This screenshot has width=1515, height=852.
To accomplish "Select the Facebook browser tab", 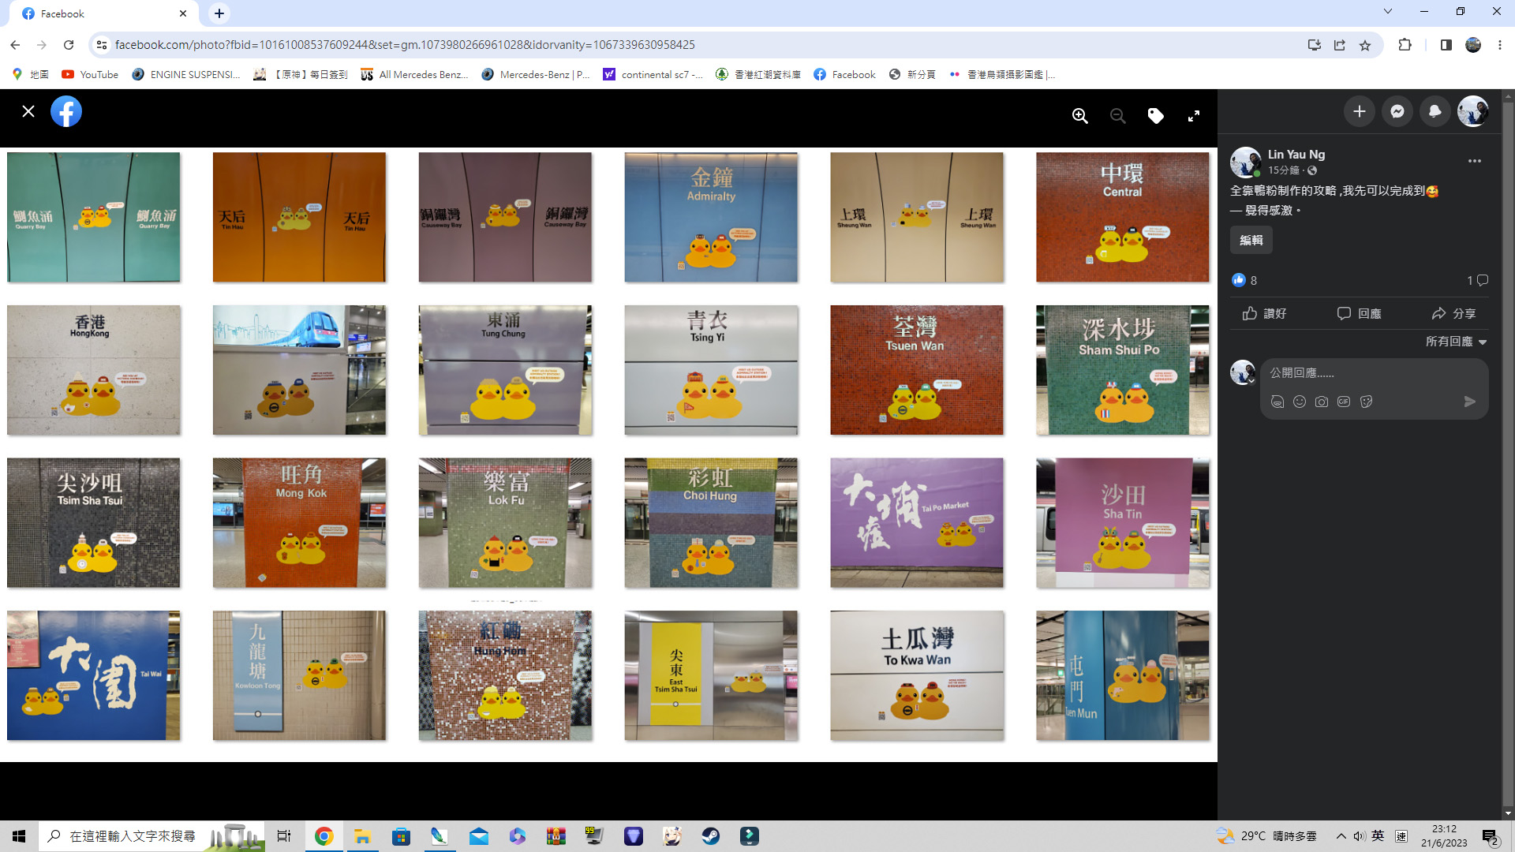I will point(105,13).
